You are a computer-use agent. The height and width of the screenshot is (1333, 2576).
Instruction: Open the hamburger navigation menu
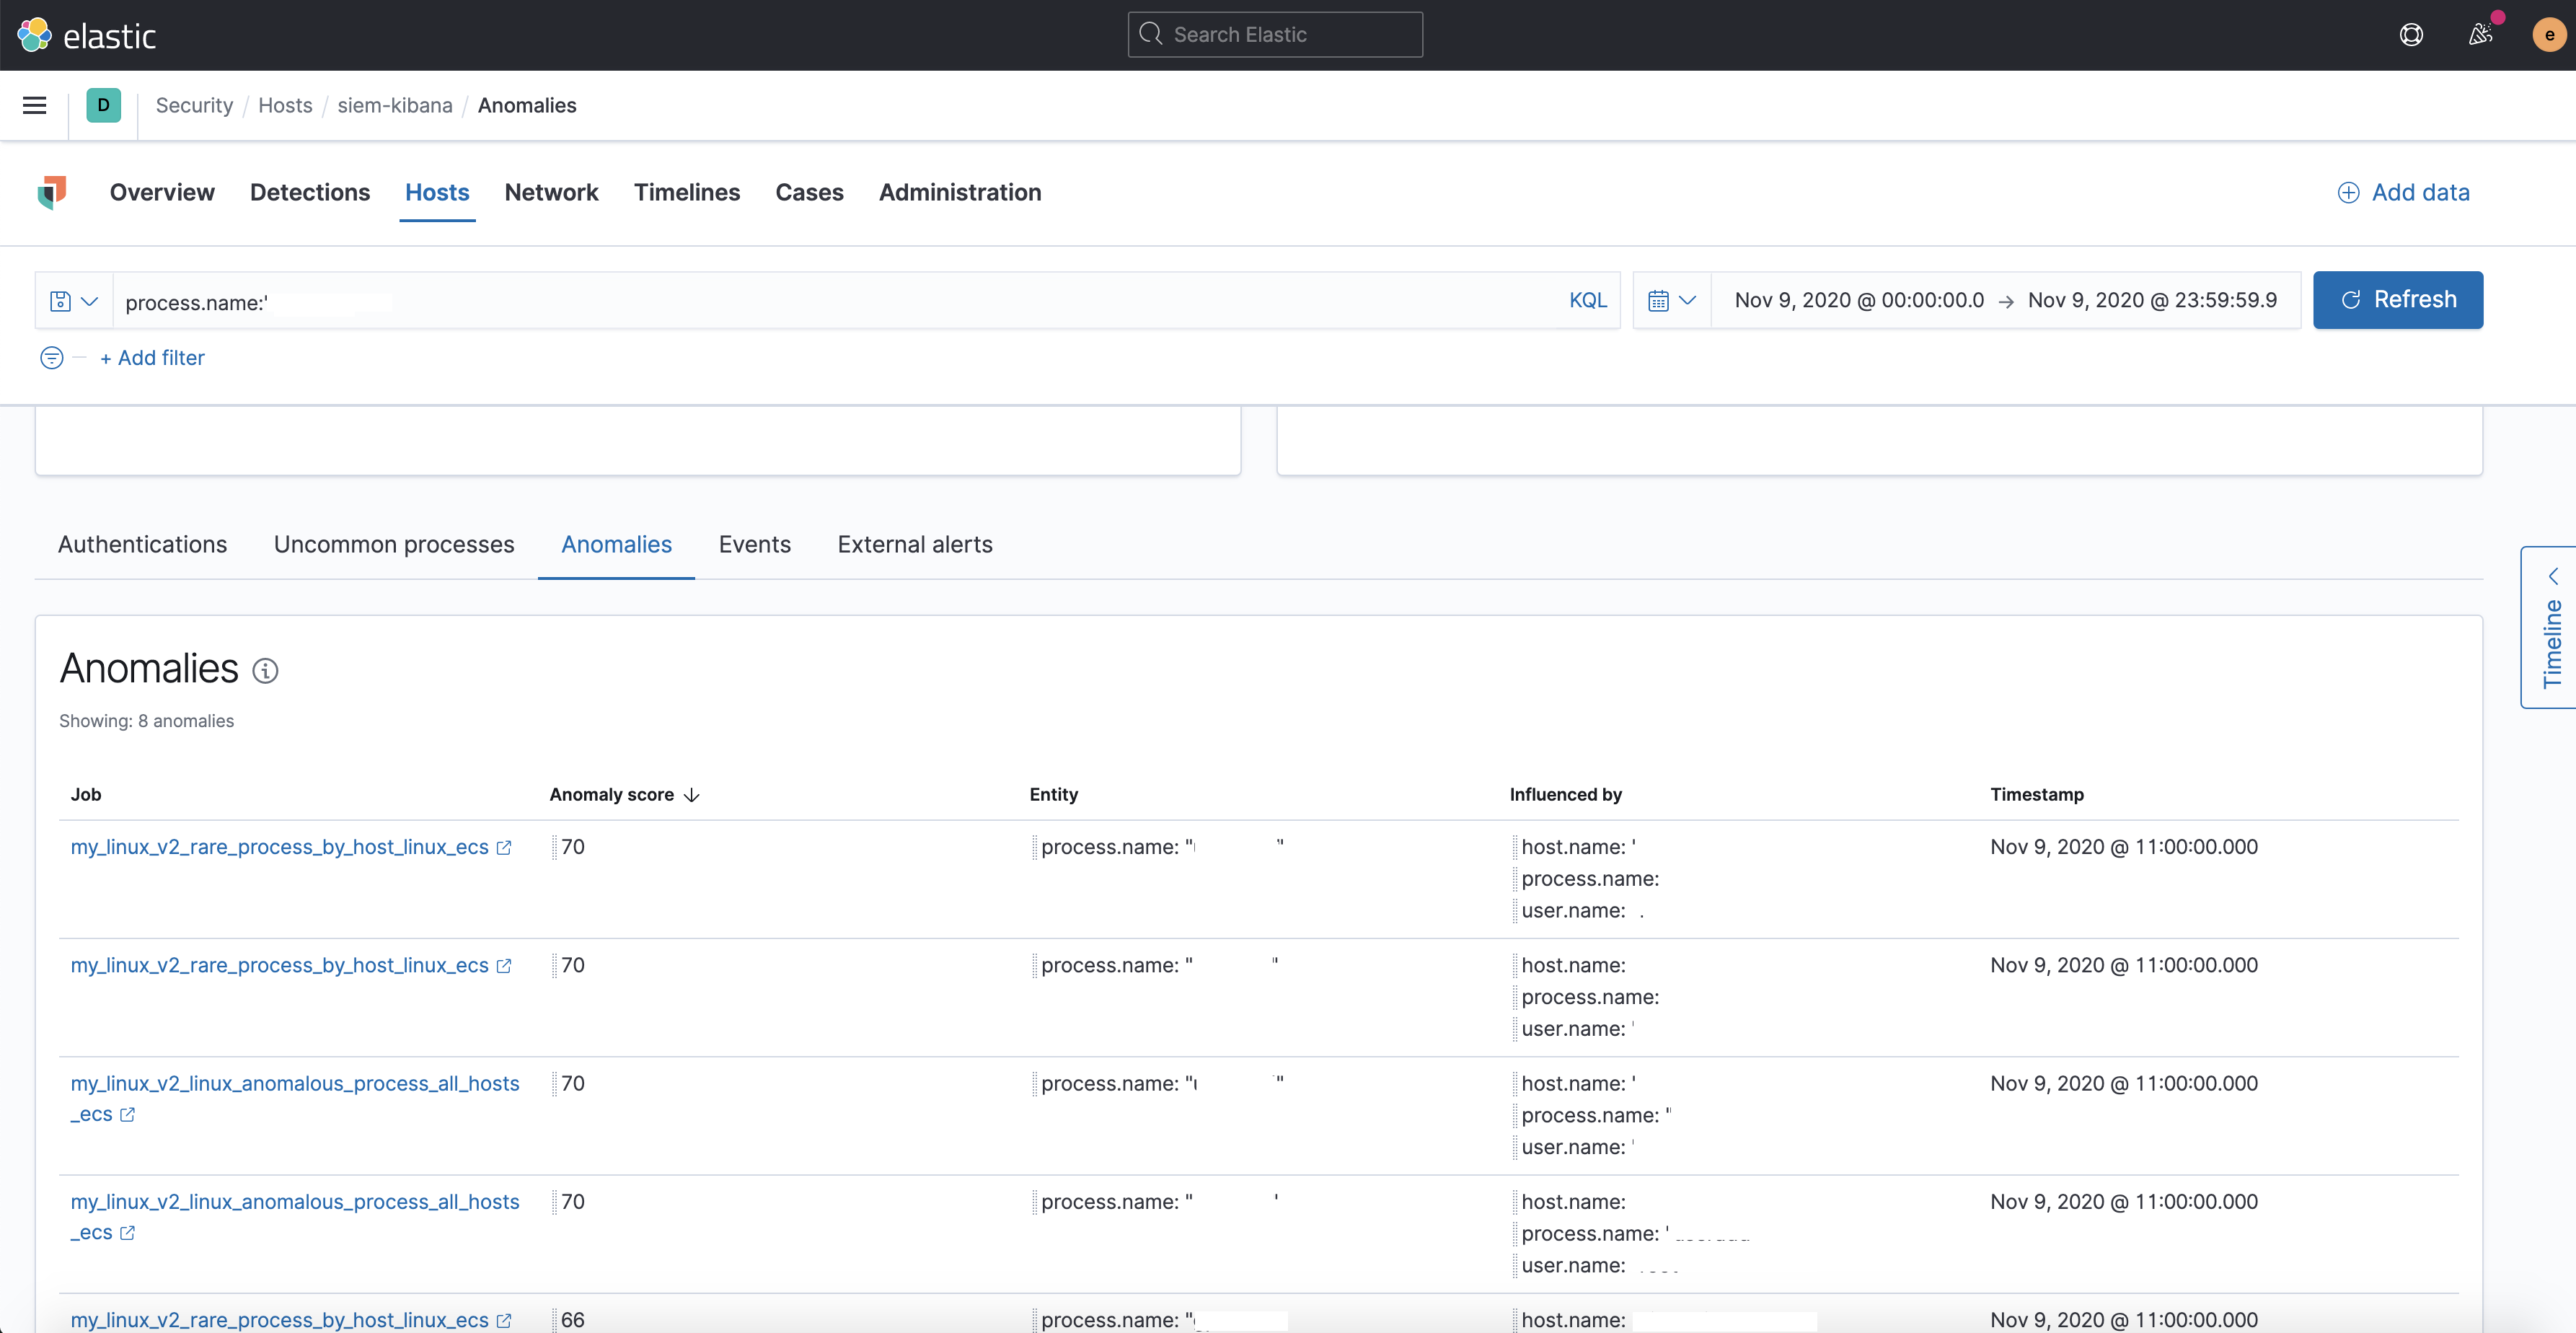[x=34, y=105]
